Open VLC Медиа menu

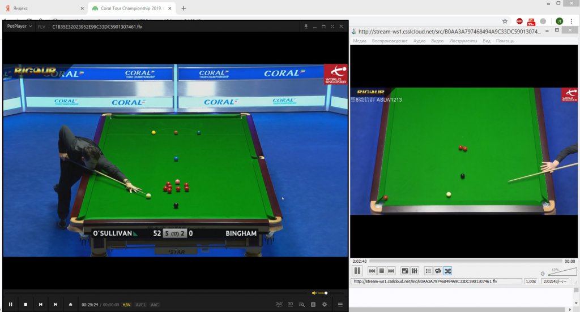pos(360,41)
